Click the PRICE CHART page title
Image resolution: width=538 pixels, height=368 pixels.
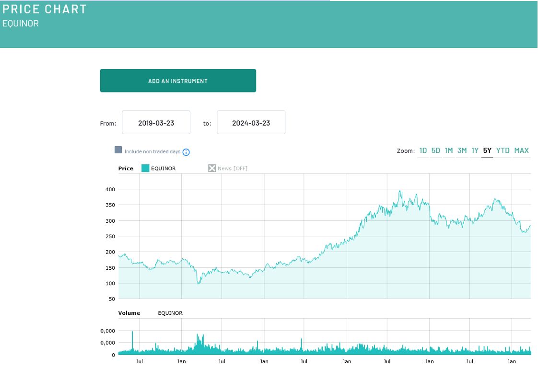[45, 9]
